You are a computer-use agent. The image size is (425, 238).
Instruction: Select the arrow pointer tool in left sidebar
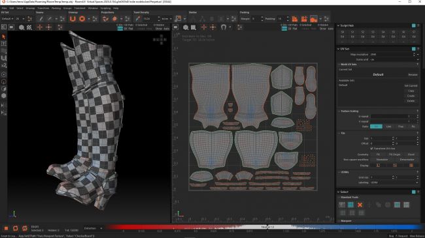(3, 37)
